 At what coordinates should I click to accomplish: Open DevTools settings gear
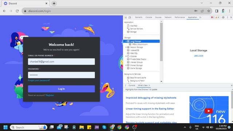click(x=223, y=17)
